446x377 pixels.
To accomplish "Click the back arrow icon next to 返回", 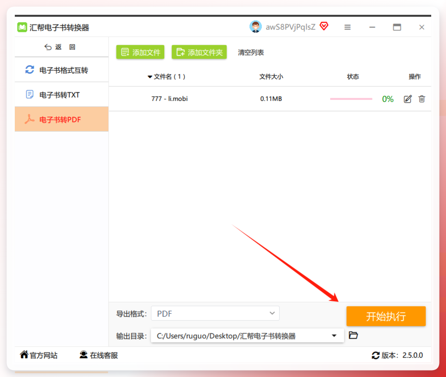I will point(48,47).
